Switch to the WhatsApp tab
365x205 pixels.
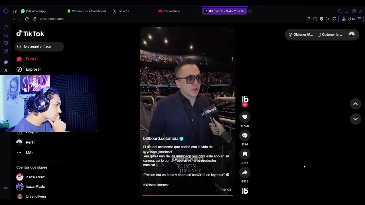click(x=33, y=11)
